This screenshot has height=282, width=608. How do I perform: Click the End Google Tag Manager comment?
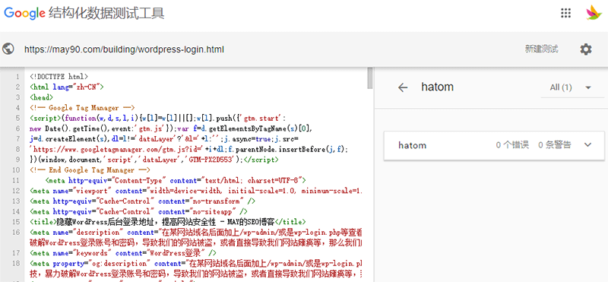coord(90,170)
